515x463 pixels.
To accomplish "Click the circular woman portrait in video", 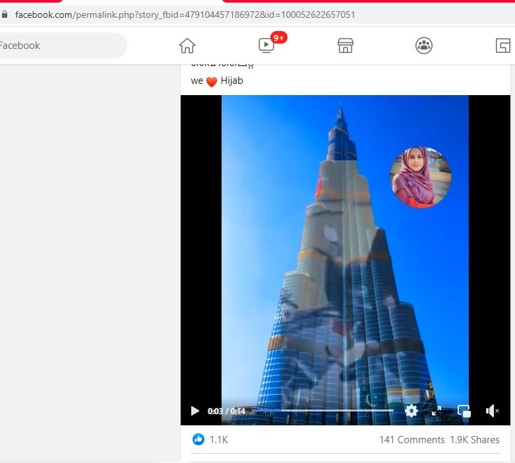I will coord(420,177).
